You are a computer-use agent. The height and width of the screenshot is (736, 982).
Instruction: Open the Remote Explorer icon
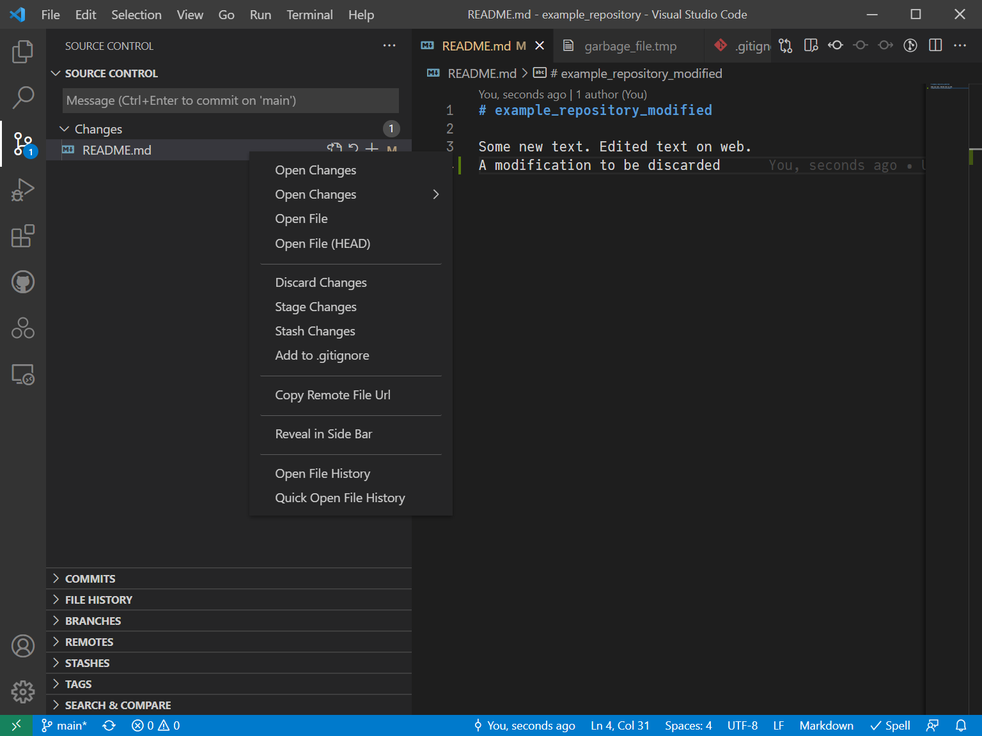tap(22, 374)
